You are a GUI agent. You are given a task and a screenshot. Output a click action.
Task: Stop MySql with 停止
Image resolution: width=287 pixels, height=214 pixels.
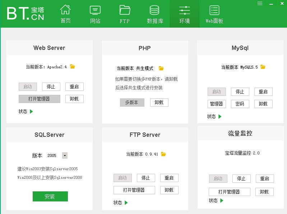click(240, 92)
